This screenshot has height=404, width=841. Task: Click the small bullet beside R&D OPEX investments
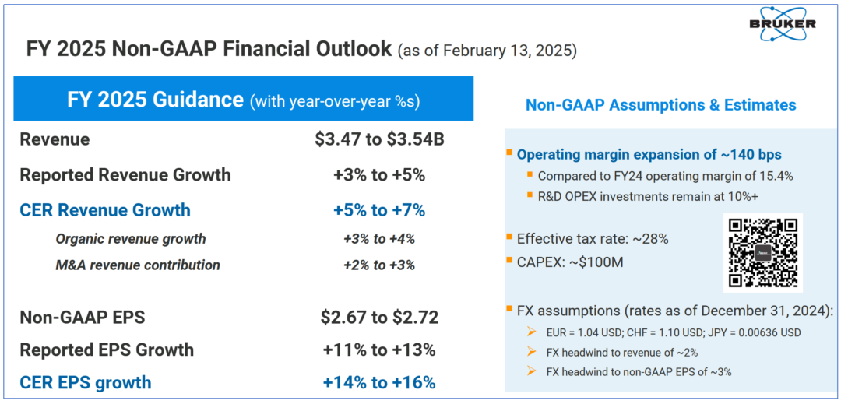point(530,196)
